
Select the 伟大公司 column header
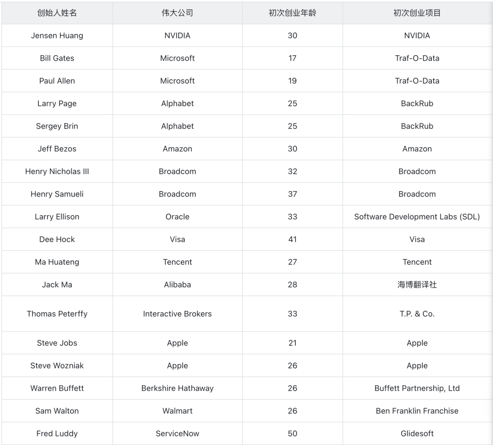(177, 13)
